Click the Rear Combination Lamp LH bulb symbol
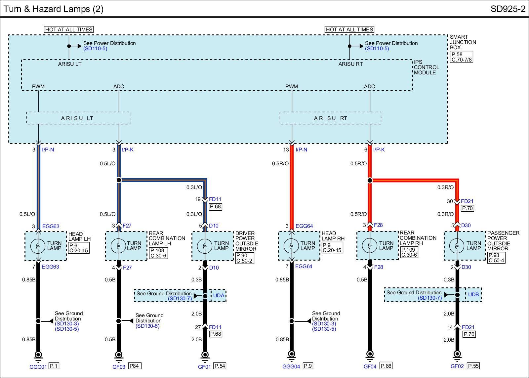The image size is (529, 378). [x=119, y=246]
